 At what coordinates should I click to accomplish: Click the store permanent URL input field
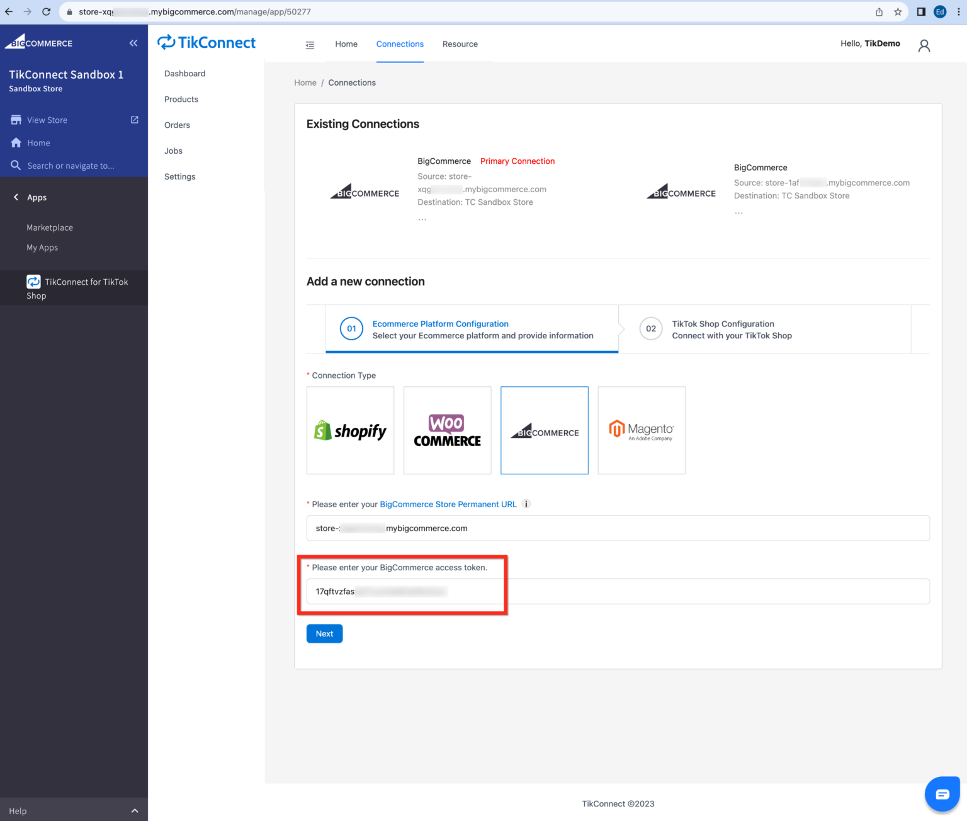coord(618,528)
